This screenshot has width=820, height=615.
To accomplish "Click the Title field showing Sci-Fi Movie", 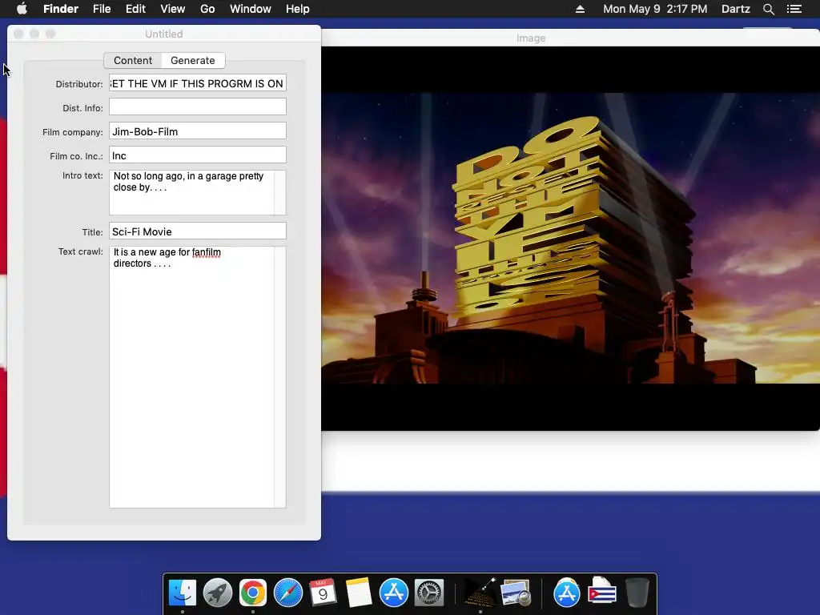I will click(198, 231).
